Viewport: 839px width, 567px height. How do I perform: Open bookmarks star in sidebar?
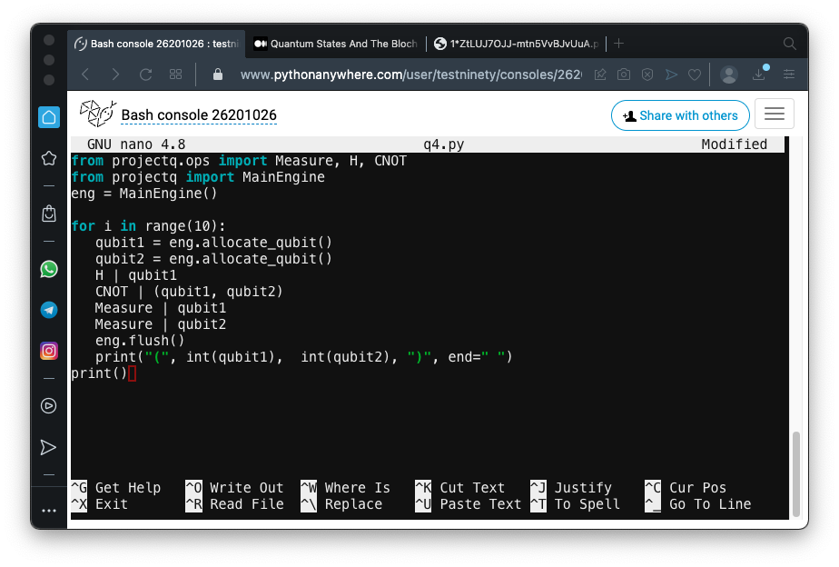pos(49,158)
